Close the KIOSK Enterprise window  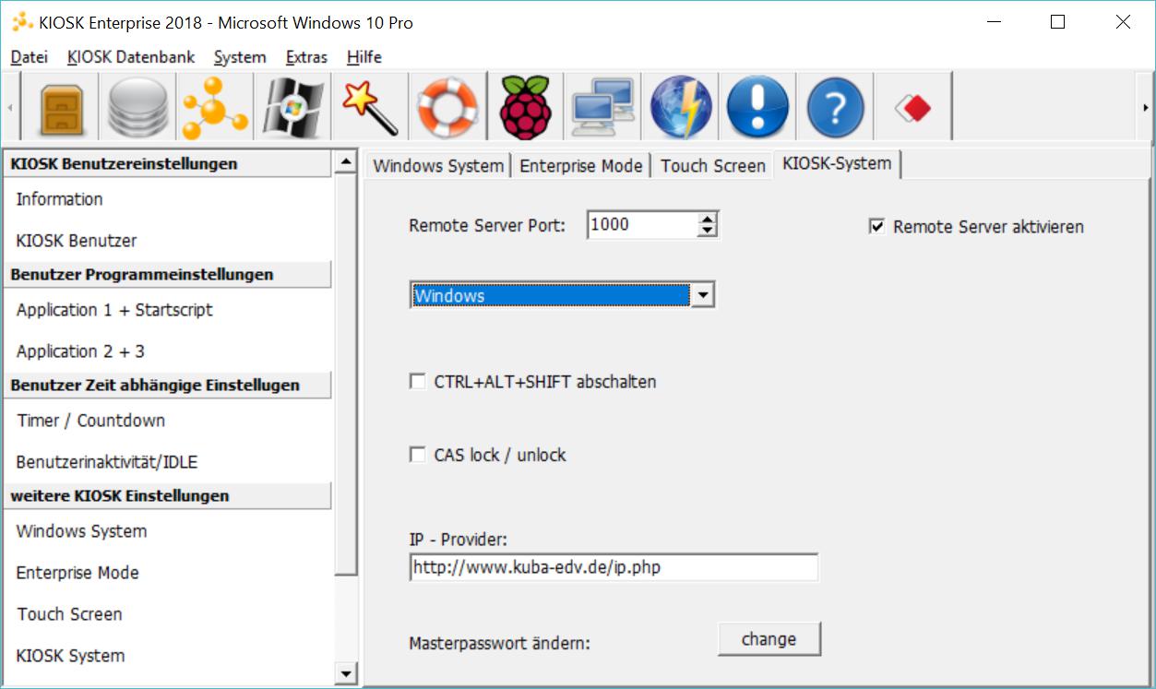pyautogui.click(x=1123, y=22)
